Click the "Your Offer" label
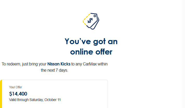 (16, 87)
